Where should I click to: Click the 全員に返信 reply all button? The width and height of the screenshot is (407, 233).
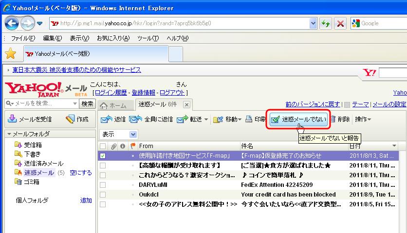[x=151, y=119]
